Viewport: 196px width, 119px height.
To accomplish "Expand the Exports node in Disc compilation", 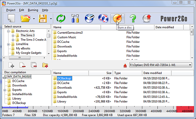I will [5, 90].
